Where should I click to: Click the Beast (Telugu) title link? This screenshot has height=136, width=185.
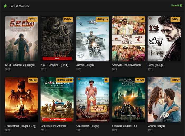(156, 65)
